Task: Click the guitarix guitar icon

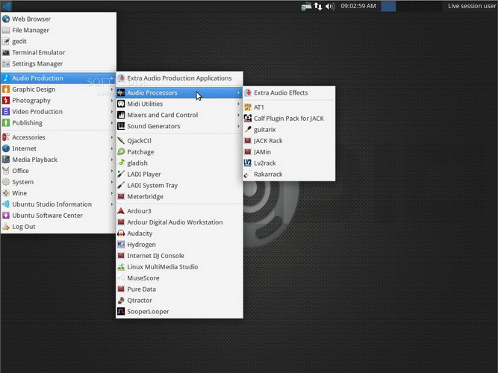Action: [248, 129]
